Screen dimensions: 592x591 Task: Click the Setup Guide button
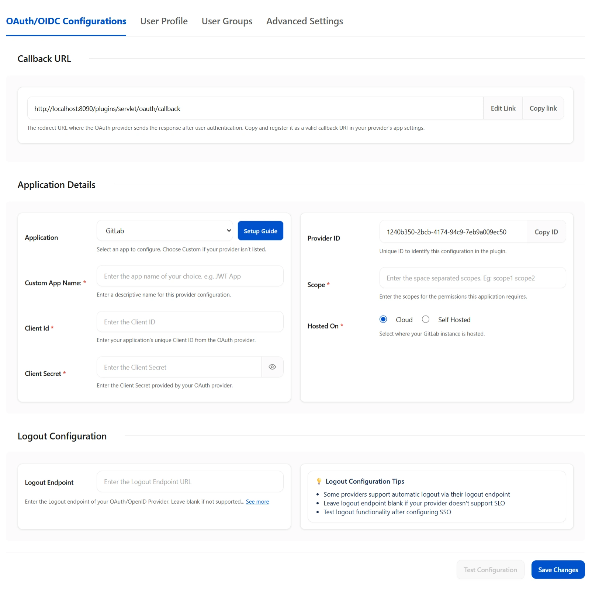[x=260, y=230]
